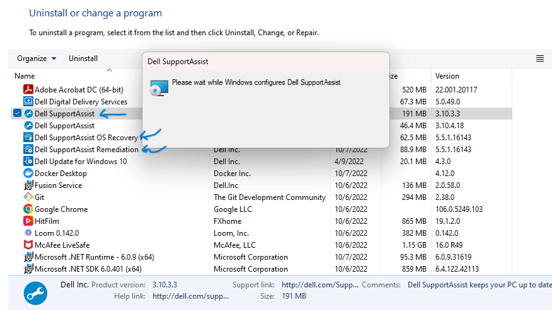Click version '6.4.122.42113' cell
The height and width of the screenshot is (310, 552).
[x=457, y=269]
